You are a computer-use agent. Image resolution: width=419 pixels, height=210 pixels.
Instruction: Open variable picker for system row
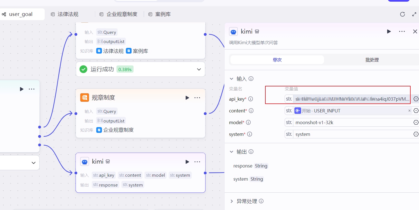[416, 134]
